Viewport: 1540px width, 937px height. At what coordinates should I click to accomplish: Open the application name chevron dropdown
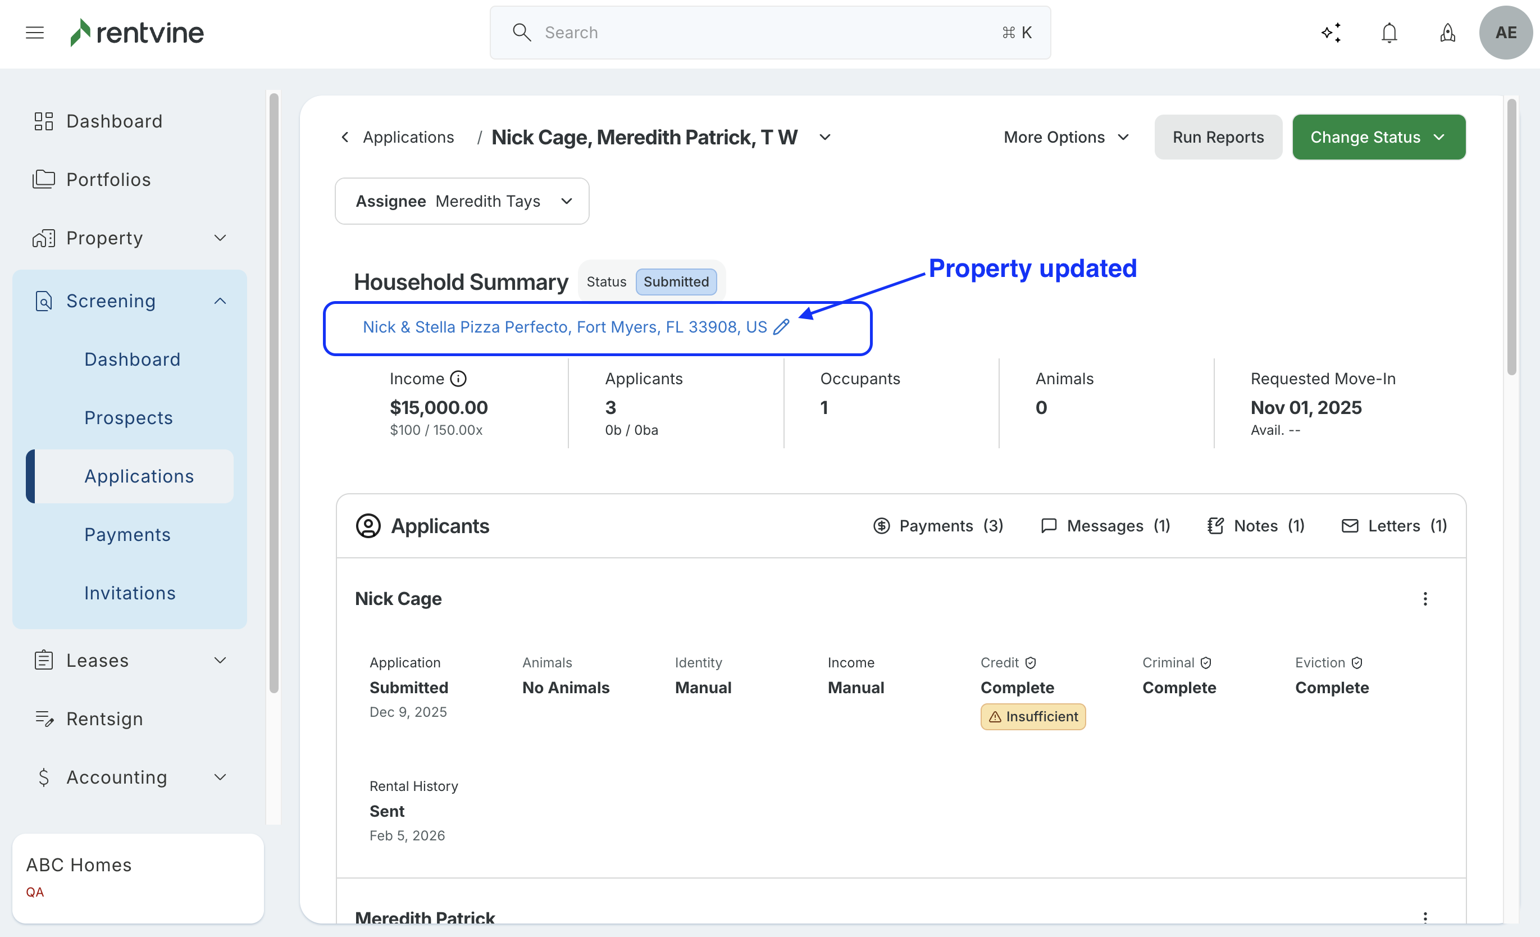(825, 137)
